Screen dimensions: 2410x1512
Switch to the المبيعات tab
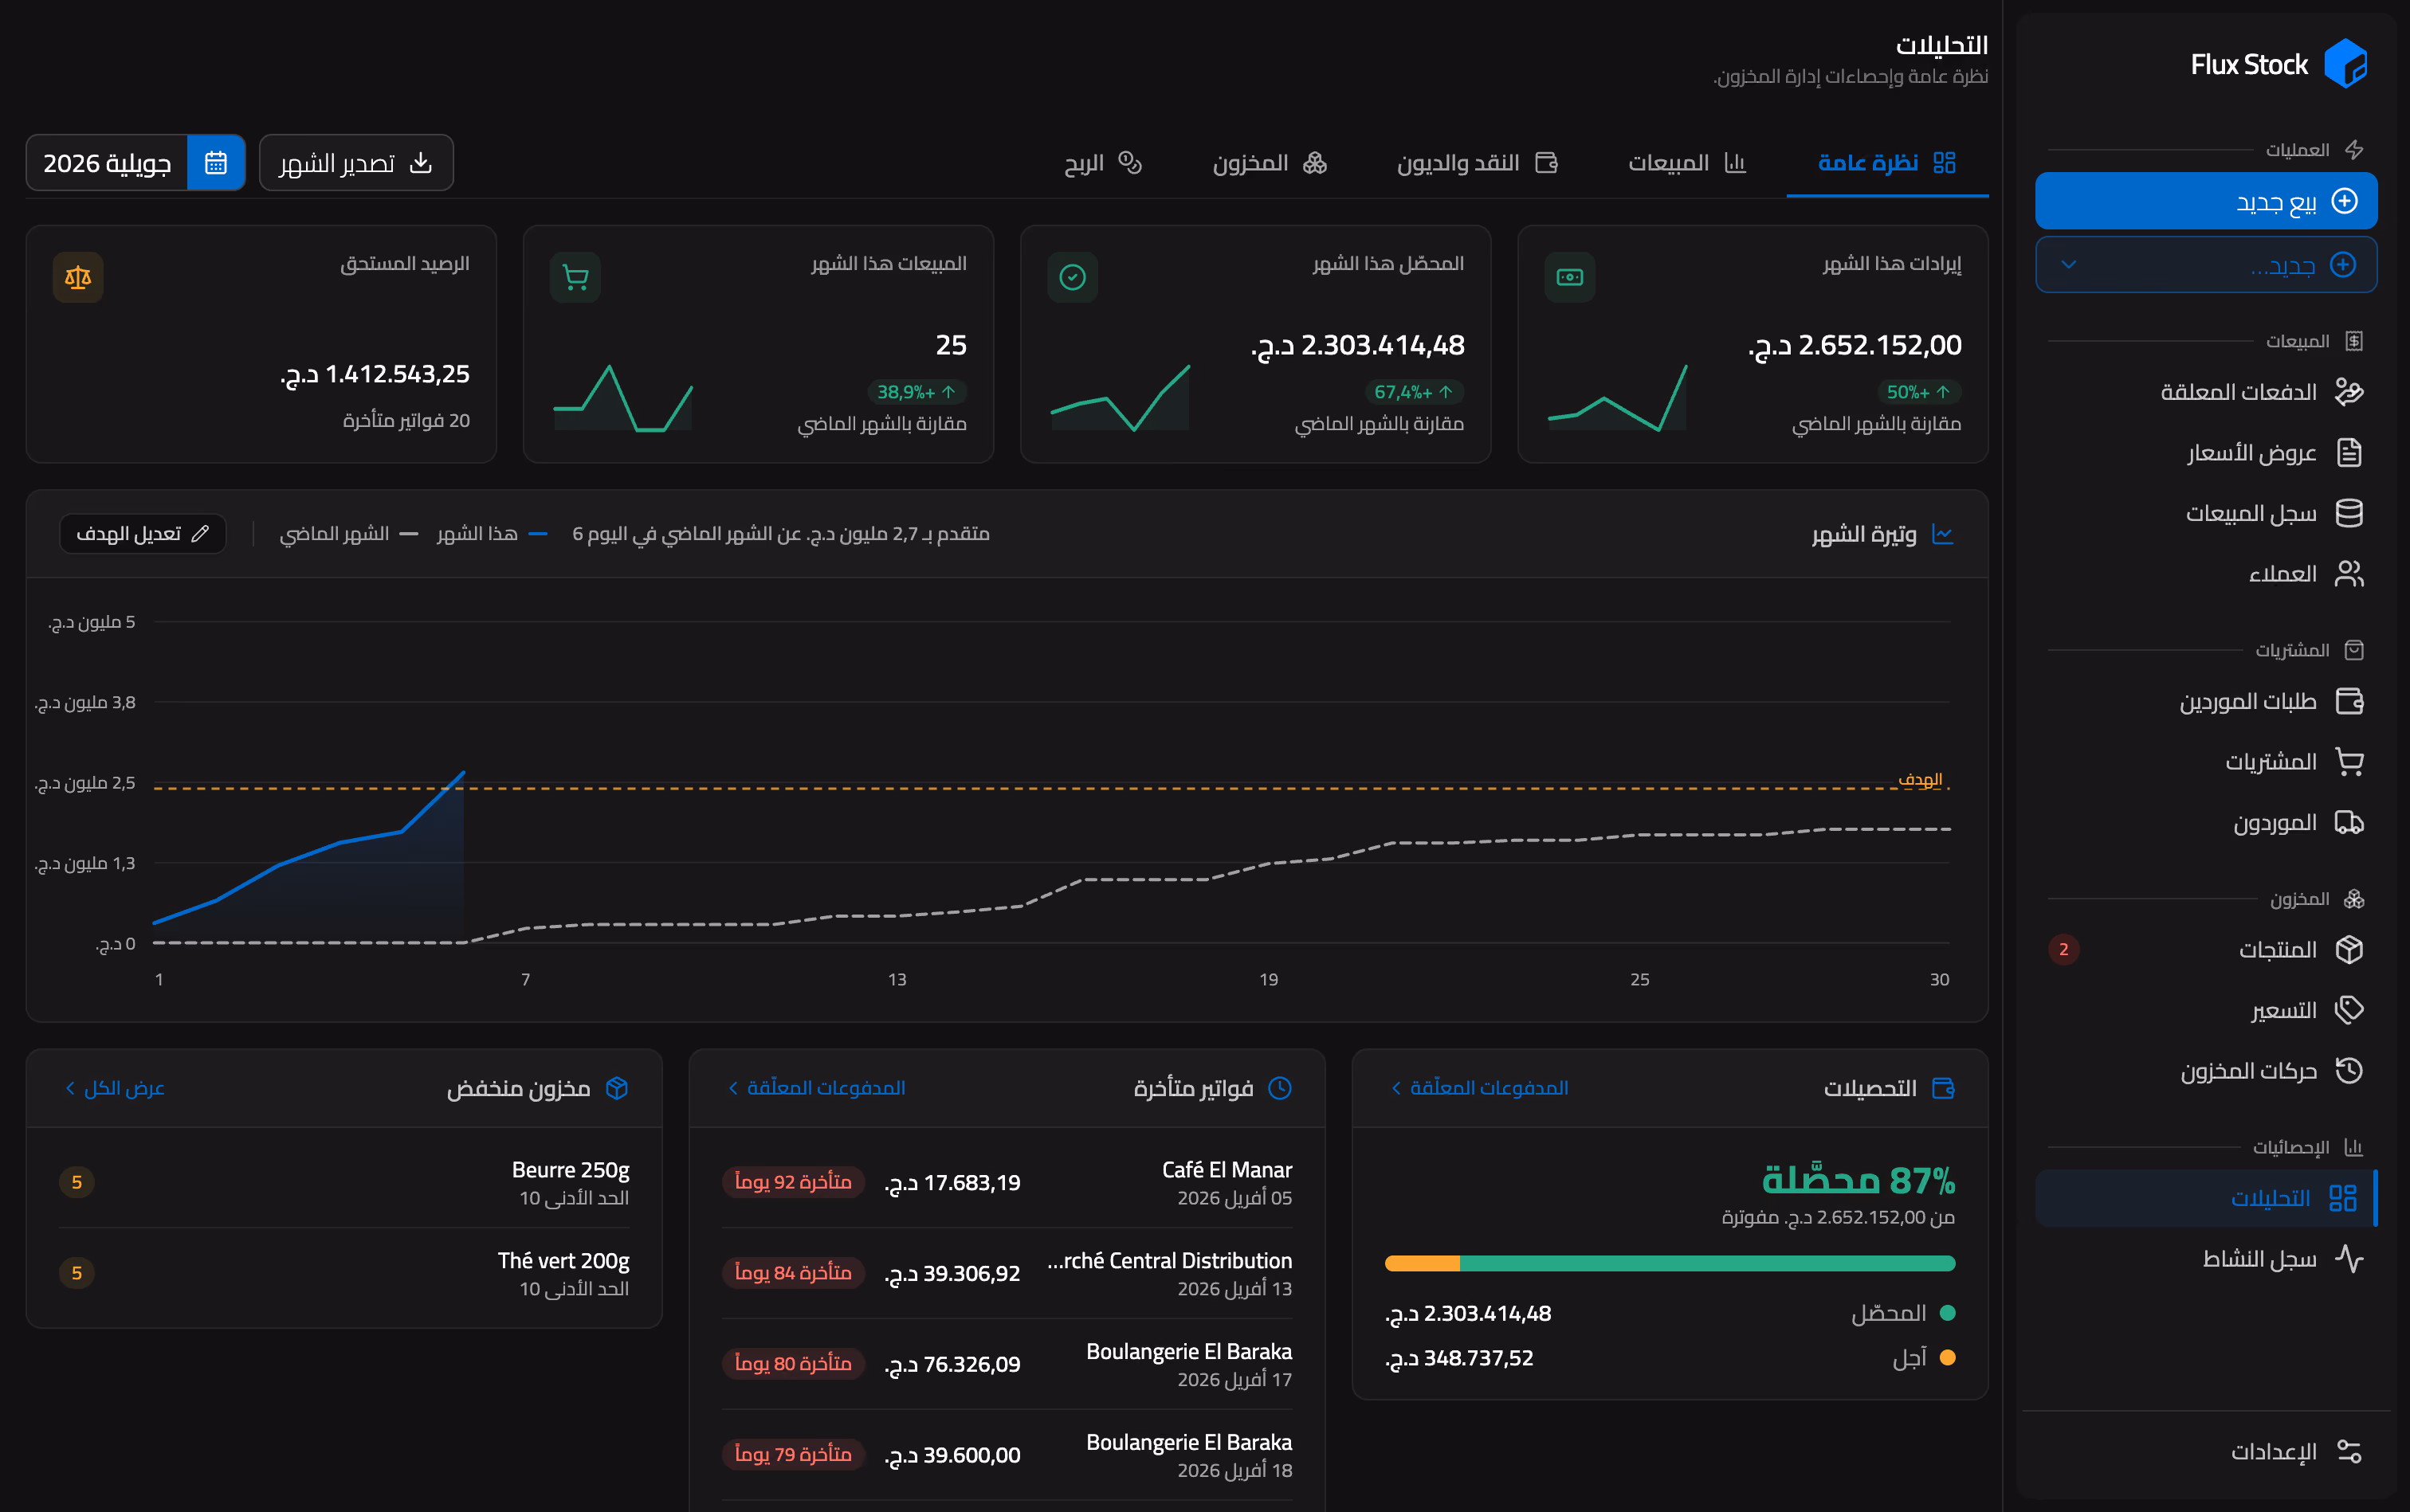pos(1686,163)
